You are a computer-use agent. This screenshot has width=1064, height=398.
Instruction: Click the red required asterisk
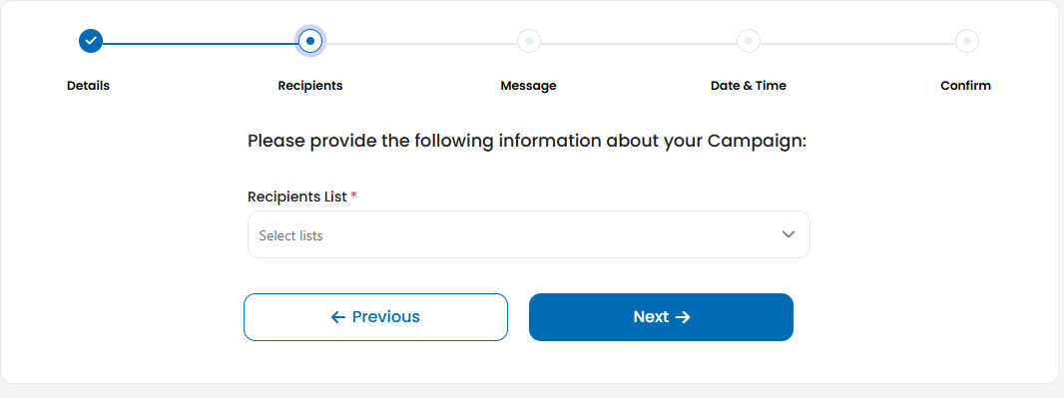click(x=353, y=196)
